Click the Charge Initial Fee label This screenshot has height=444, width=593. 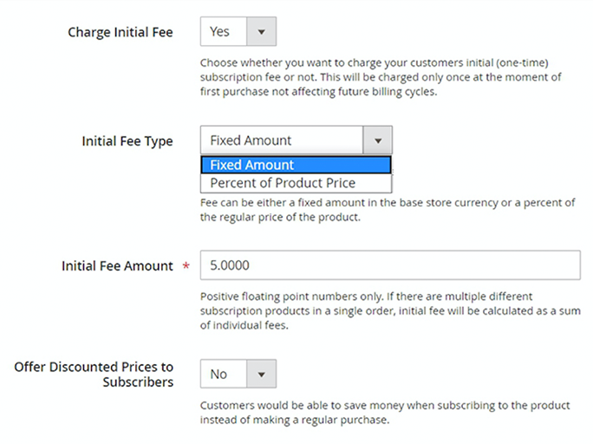point(121,32)
